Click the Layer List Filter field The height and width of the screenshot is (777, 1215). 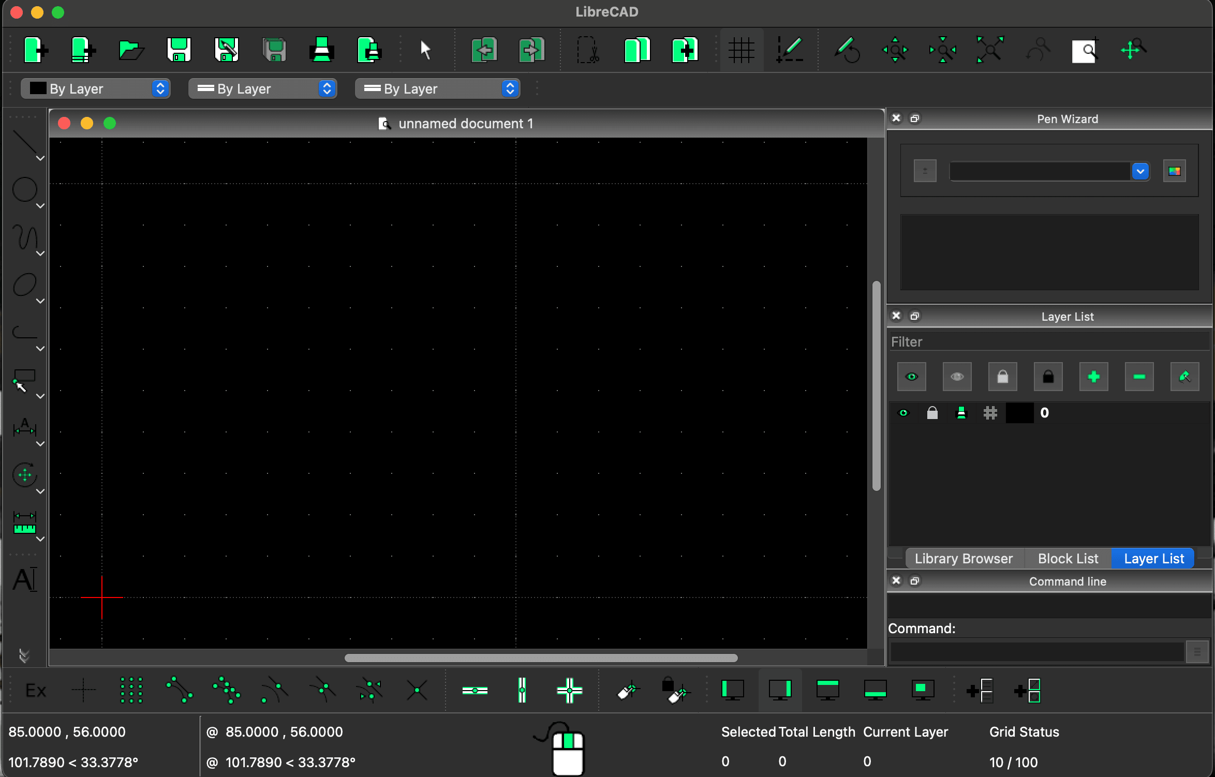(1049, 342)
